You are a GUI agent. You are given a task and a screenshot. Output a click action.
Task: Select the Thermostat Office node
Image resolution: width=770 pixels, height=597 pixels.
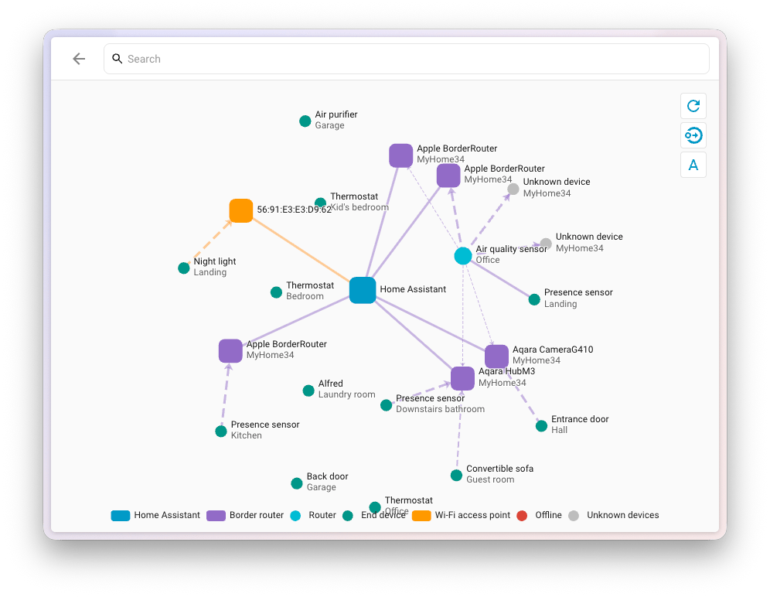(375, 507)
